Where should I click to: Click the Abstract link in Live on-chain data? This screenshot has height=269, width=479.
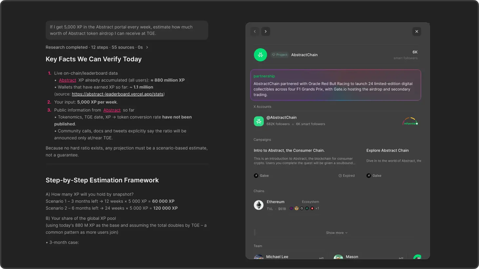pos(68,80)
